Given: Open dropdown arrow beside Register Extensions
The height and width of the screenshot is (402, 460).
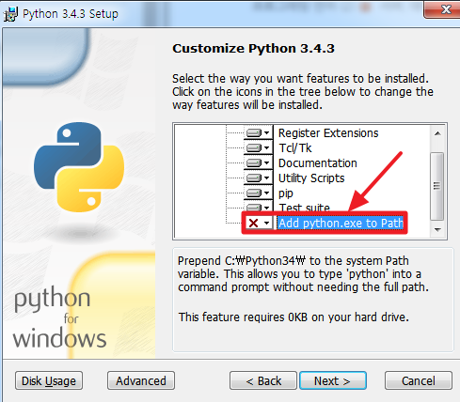Looking at the screenshot, I should pos(267,133).
